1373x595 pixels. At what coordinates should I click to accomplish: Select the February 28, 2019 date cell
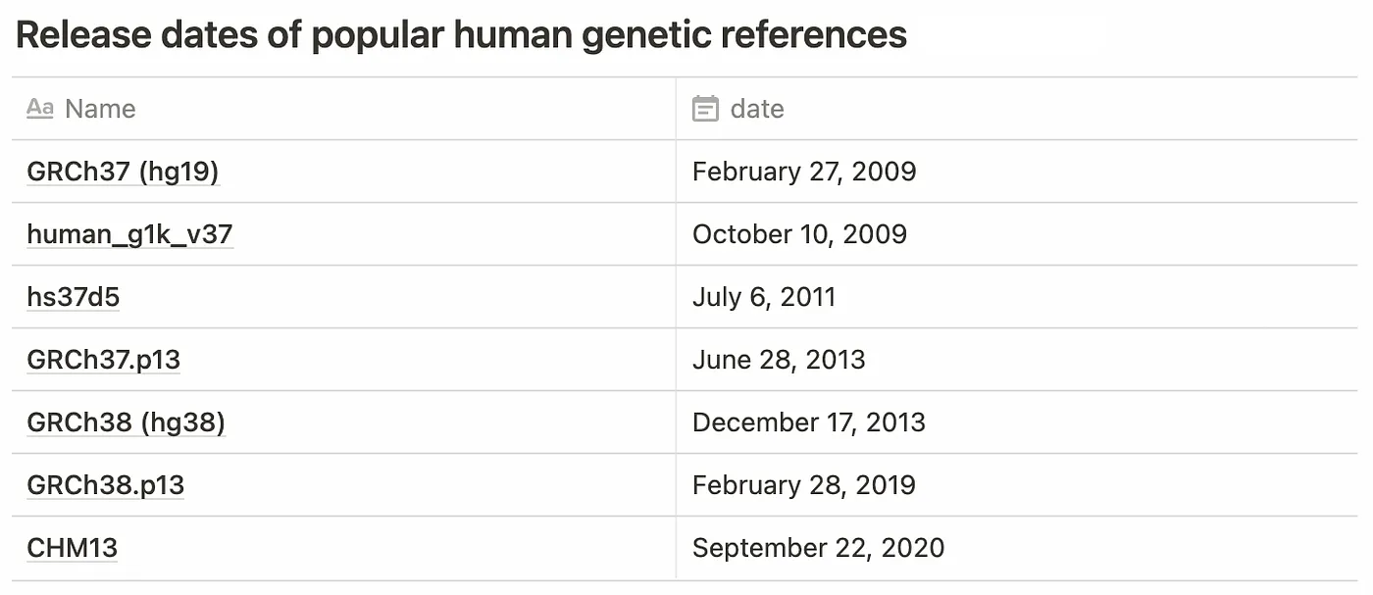[1016, 485]
